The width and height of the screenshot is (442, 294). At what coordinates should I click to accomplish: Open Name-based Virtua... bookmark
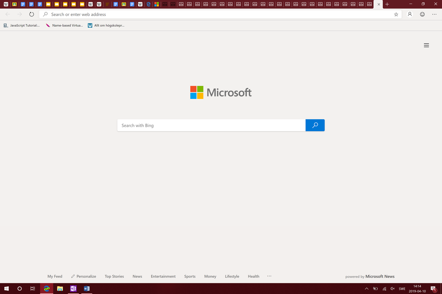pyautogui.click(x=64, y=25)
